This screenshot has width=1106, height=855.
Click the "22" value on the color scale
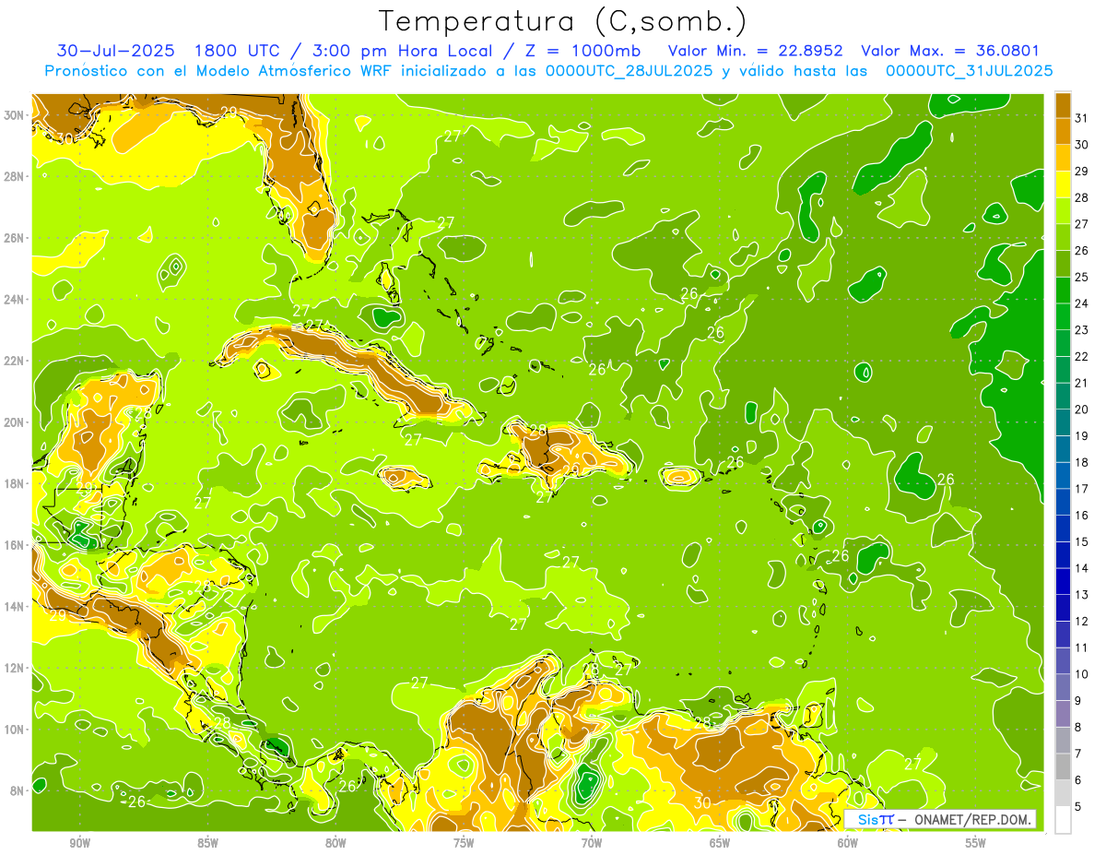tap(1081, 356)
